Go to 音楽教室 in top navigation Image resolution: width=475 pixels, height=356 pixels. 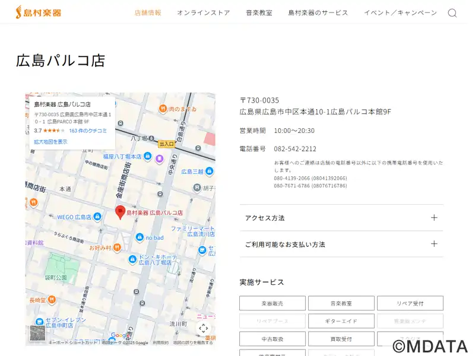click(259, 12)
